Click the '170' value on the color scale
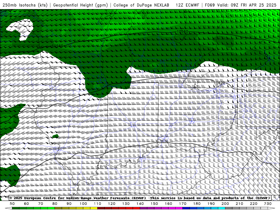Viewport: 280px width, 210px height. click(182, 204)
